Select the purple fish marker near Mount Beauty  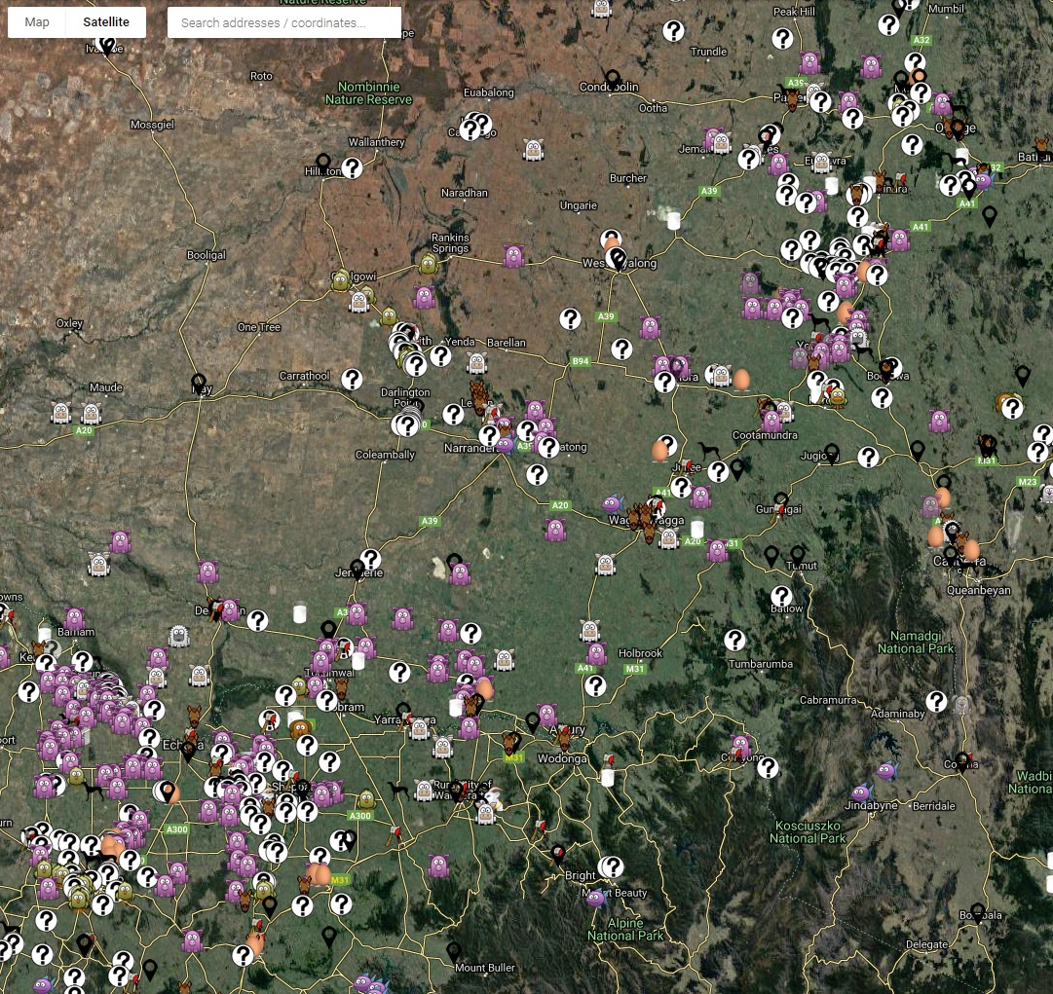coord(595,898)
